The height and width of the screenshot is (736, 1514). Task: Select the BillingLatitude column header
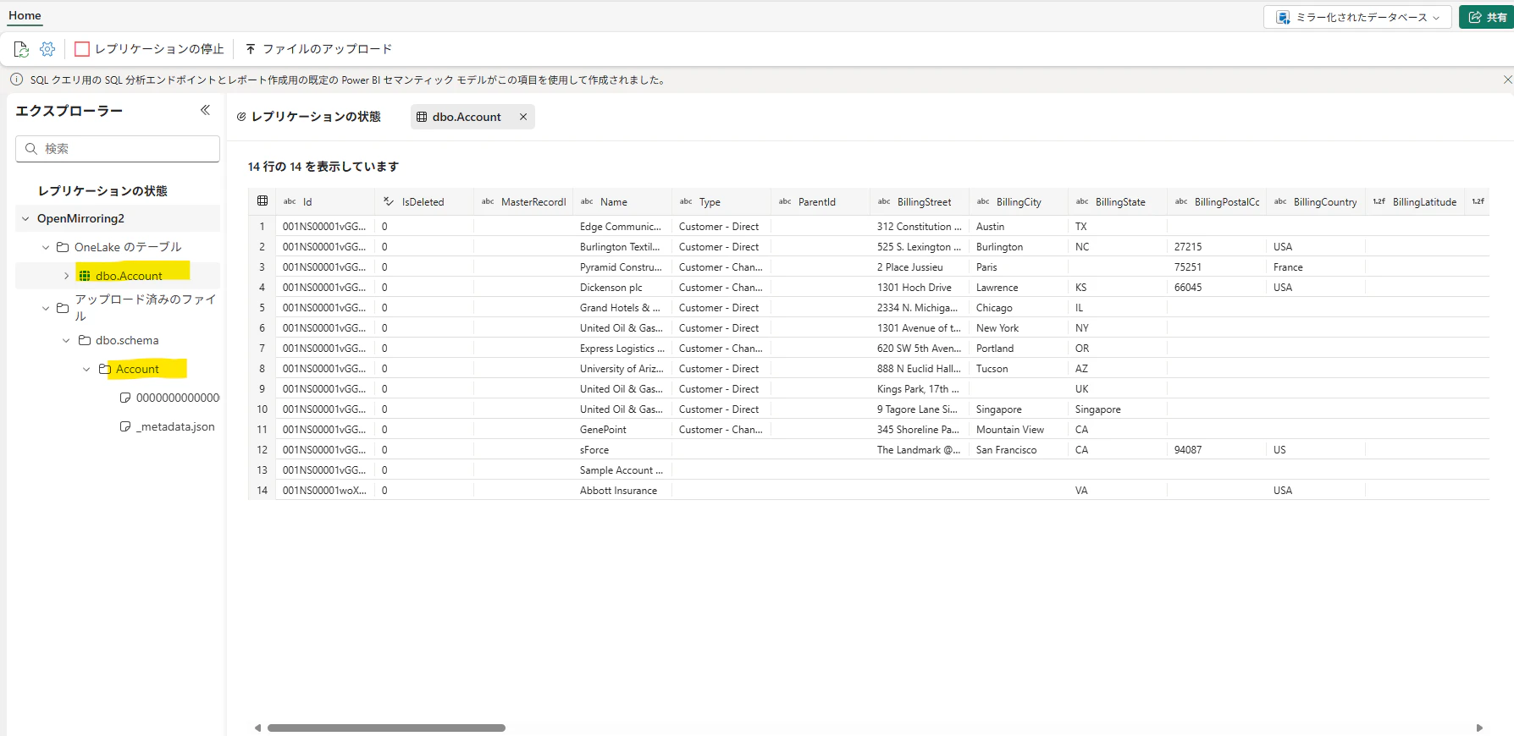pyautogui.click(x=1415, y=202)
